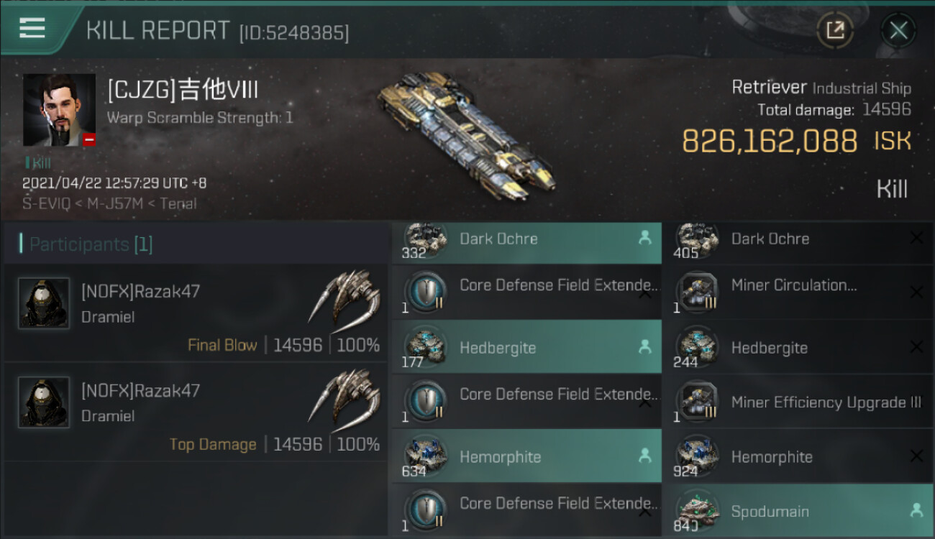The height and width of the screenshot is (539, 935).
Task: Open the Top Damage attacker portrait
Action: 44,402
